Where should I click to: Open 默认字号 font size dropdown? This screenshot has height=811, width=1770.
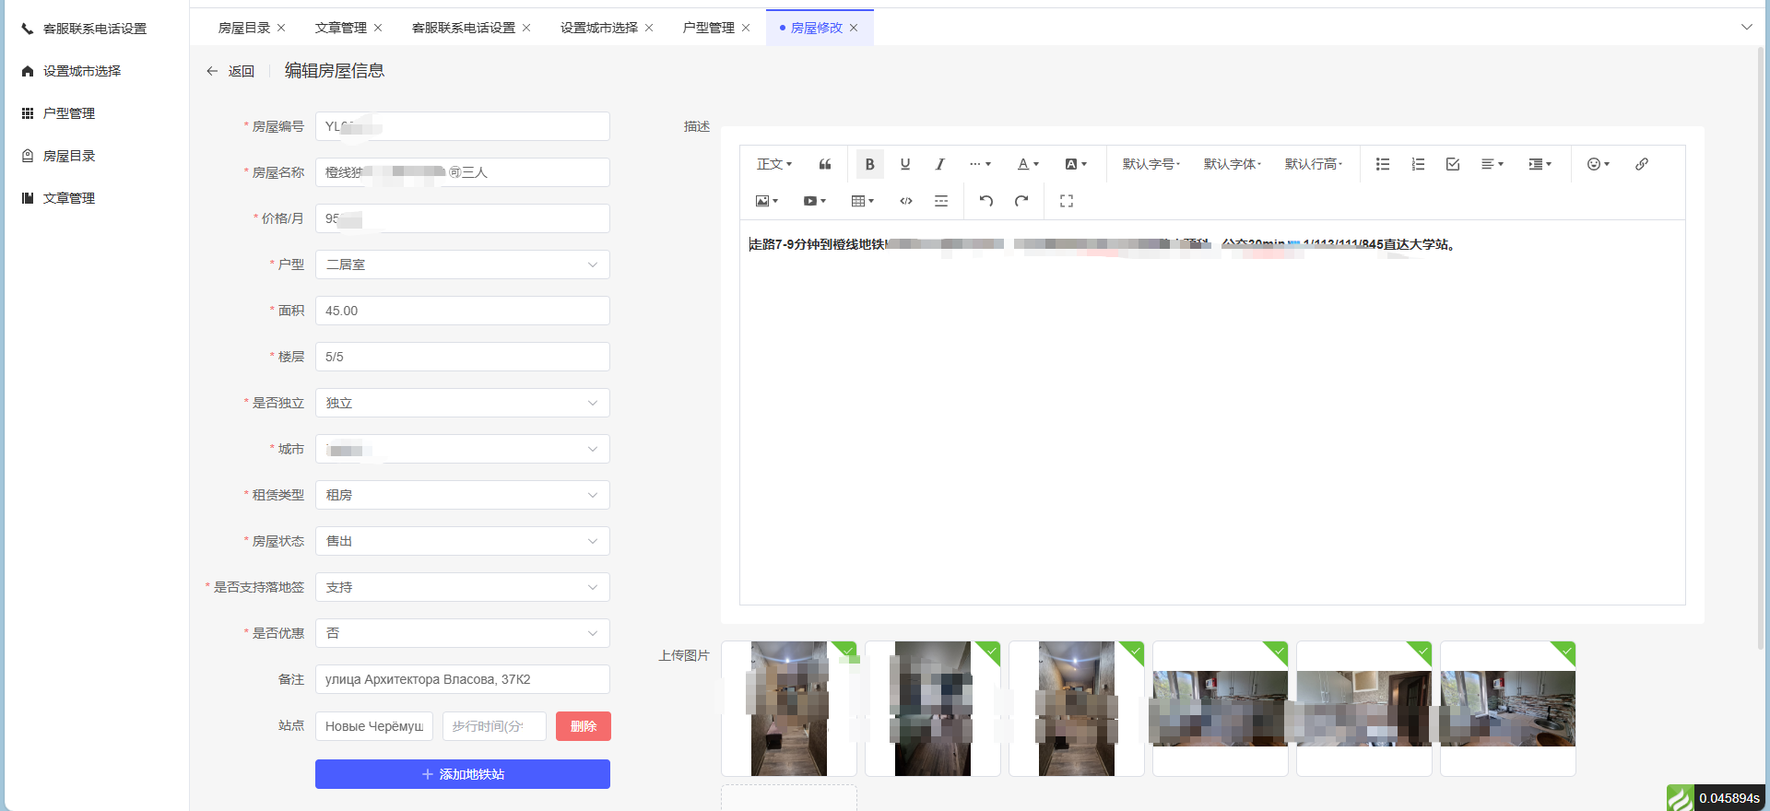pyautogui.click(x=1151, y=164)
